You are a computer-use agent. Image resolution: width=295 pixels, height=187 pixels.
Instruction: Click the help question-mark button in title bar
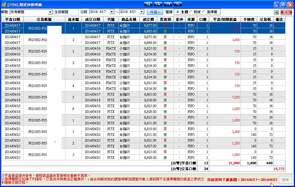(x=177, y=4)
